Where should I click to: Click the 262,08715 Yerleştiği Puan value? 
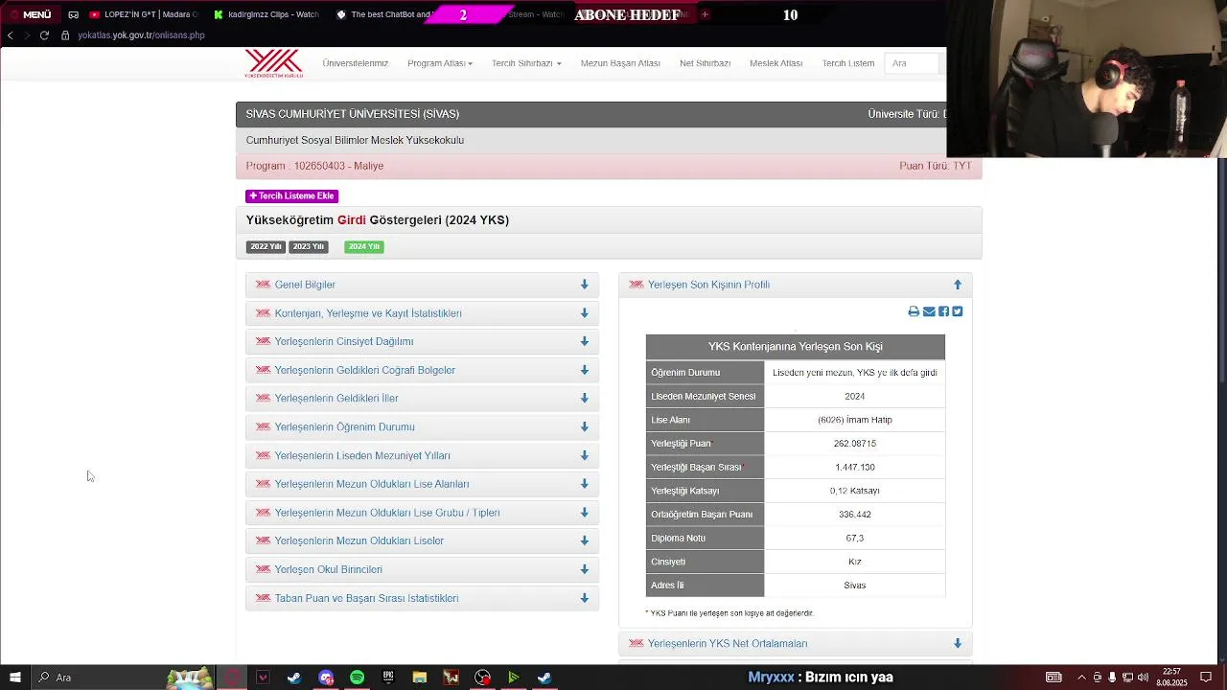coord(855,444)
